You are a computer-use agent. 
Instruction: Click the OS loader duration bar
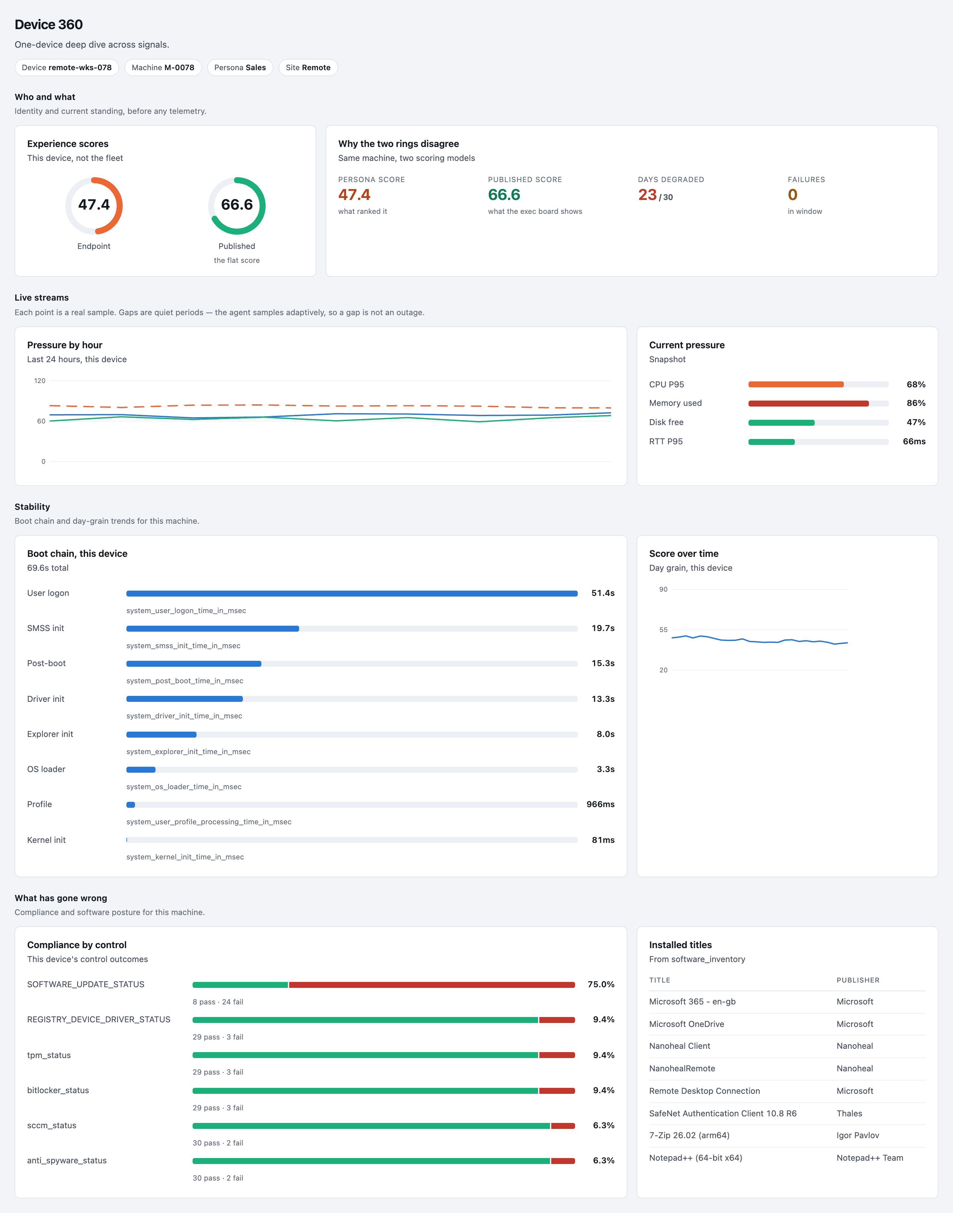352,770
